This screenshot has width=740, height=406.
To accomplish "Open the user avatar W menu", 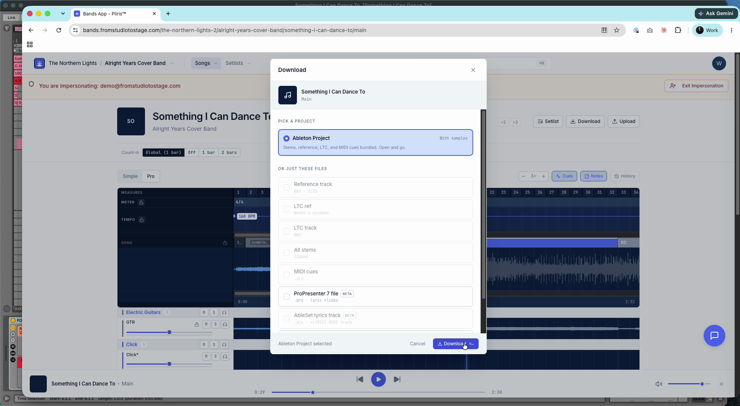I will coord(719,63).
